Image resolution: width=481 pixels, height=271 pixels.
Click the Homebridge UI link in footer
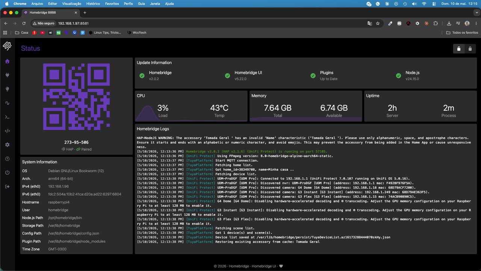[264, 266]
